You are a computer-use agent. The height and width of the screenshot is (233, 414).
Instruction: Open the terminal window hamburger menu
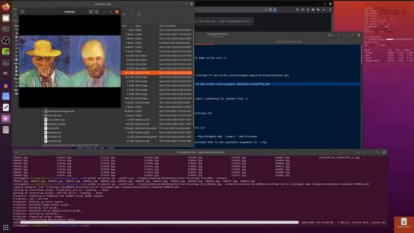[364, 152]
